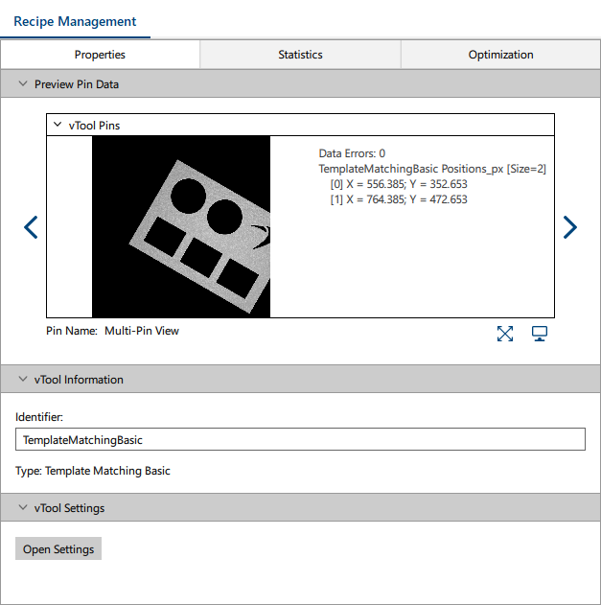The height and width of the screenshot is (605, 601).
Task: Select the Positions_px [Size=2] line
Action: click(x=432, y=169)
